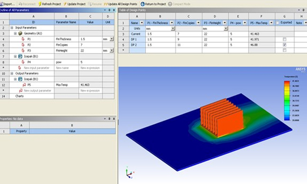Click the Update Project lightning icon
The width and height of the screenshot is (307, 184).
[65, 4]
